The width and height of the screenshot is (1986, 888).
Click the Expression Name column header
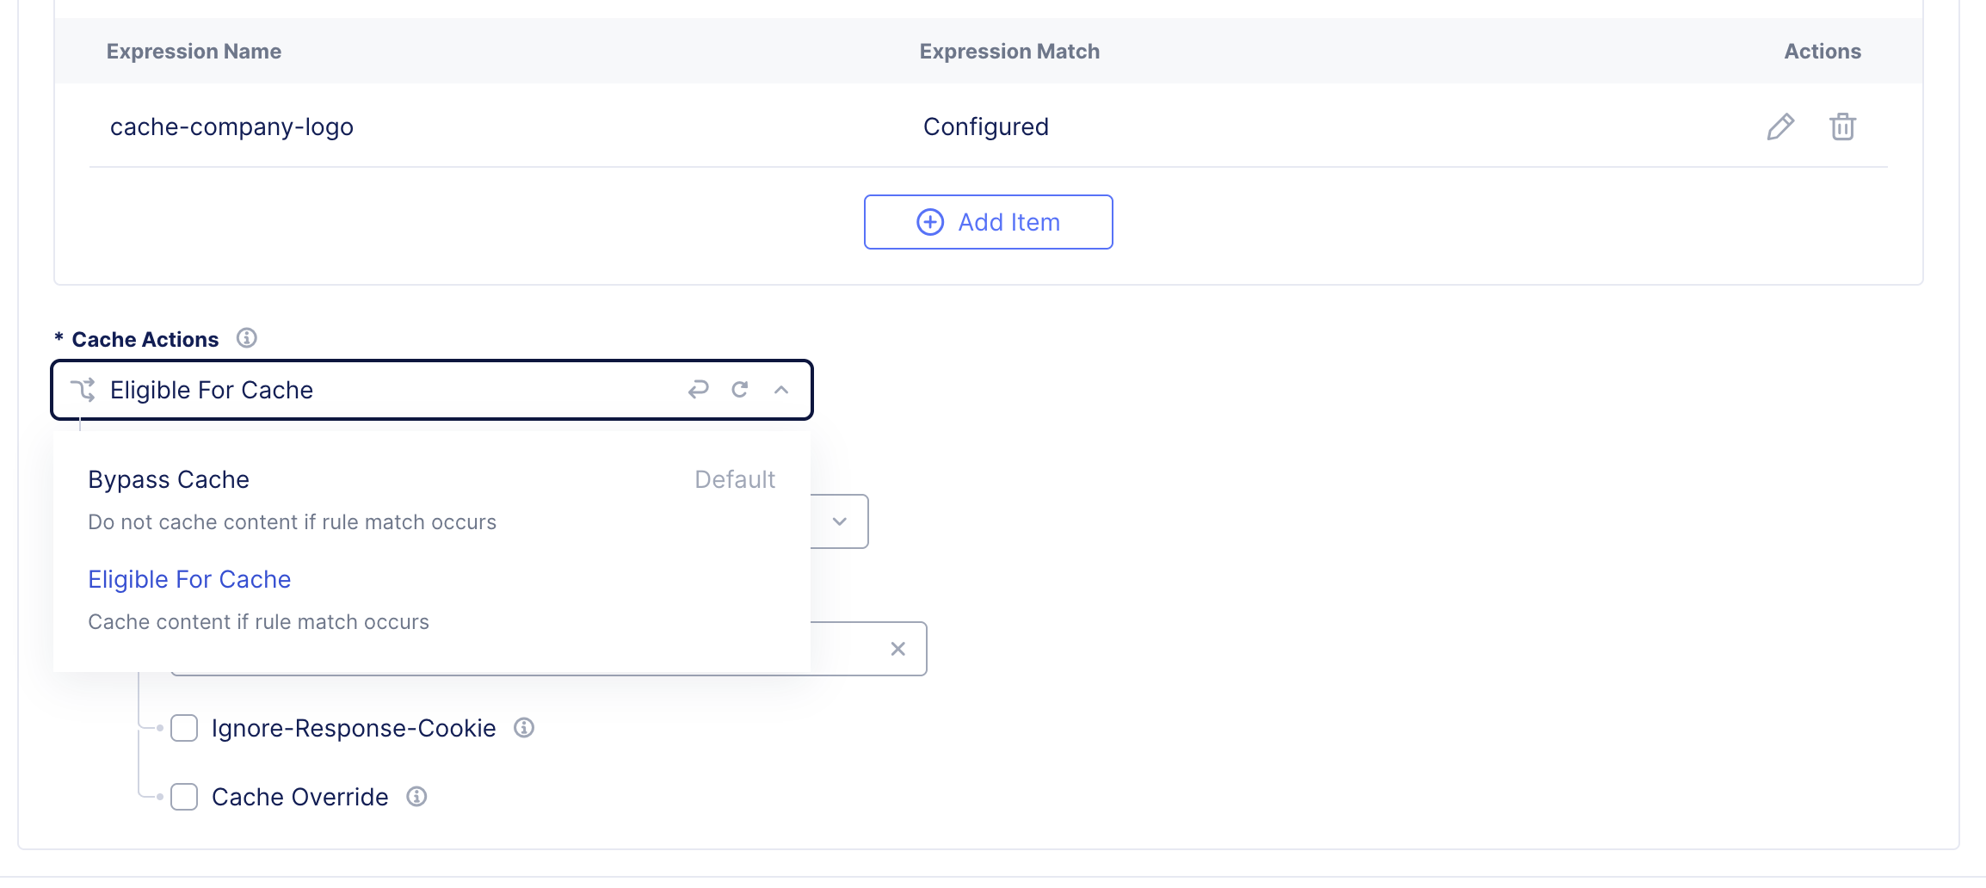194,52
